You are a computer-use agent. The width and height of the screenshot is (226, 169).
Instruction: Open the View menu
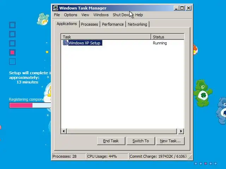click(x=85, y=15)
